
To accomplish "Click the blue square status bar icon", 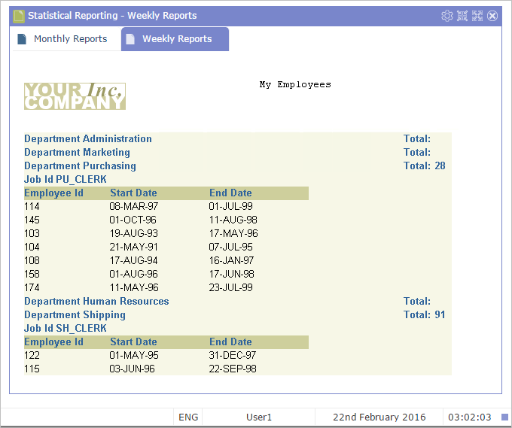I will (504, 417).
